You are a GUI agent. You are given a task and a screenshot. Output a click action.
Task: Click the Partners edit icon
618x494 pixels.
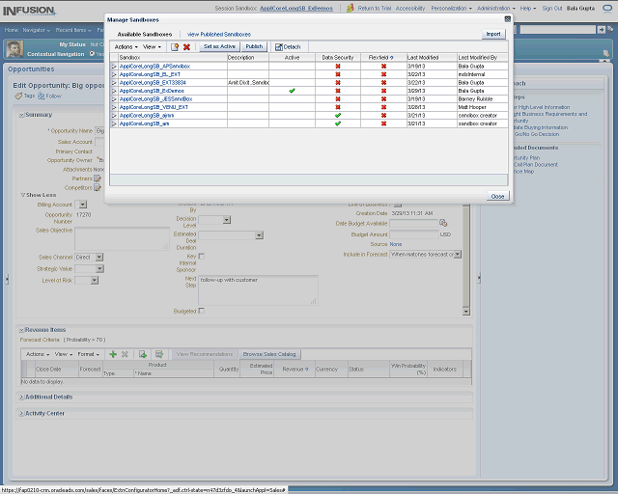[98, 178]
